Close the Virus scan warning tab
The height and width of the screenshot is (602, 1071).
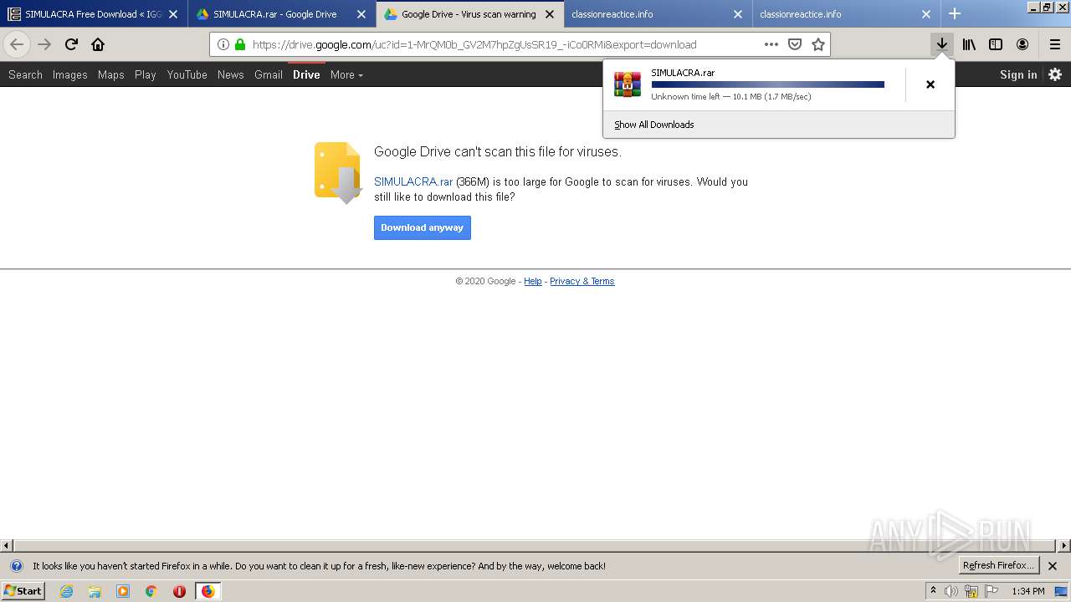click(550, 14)
